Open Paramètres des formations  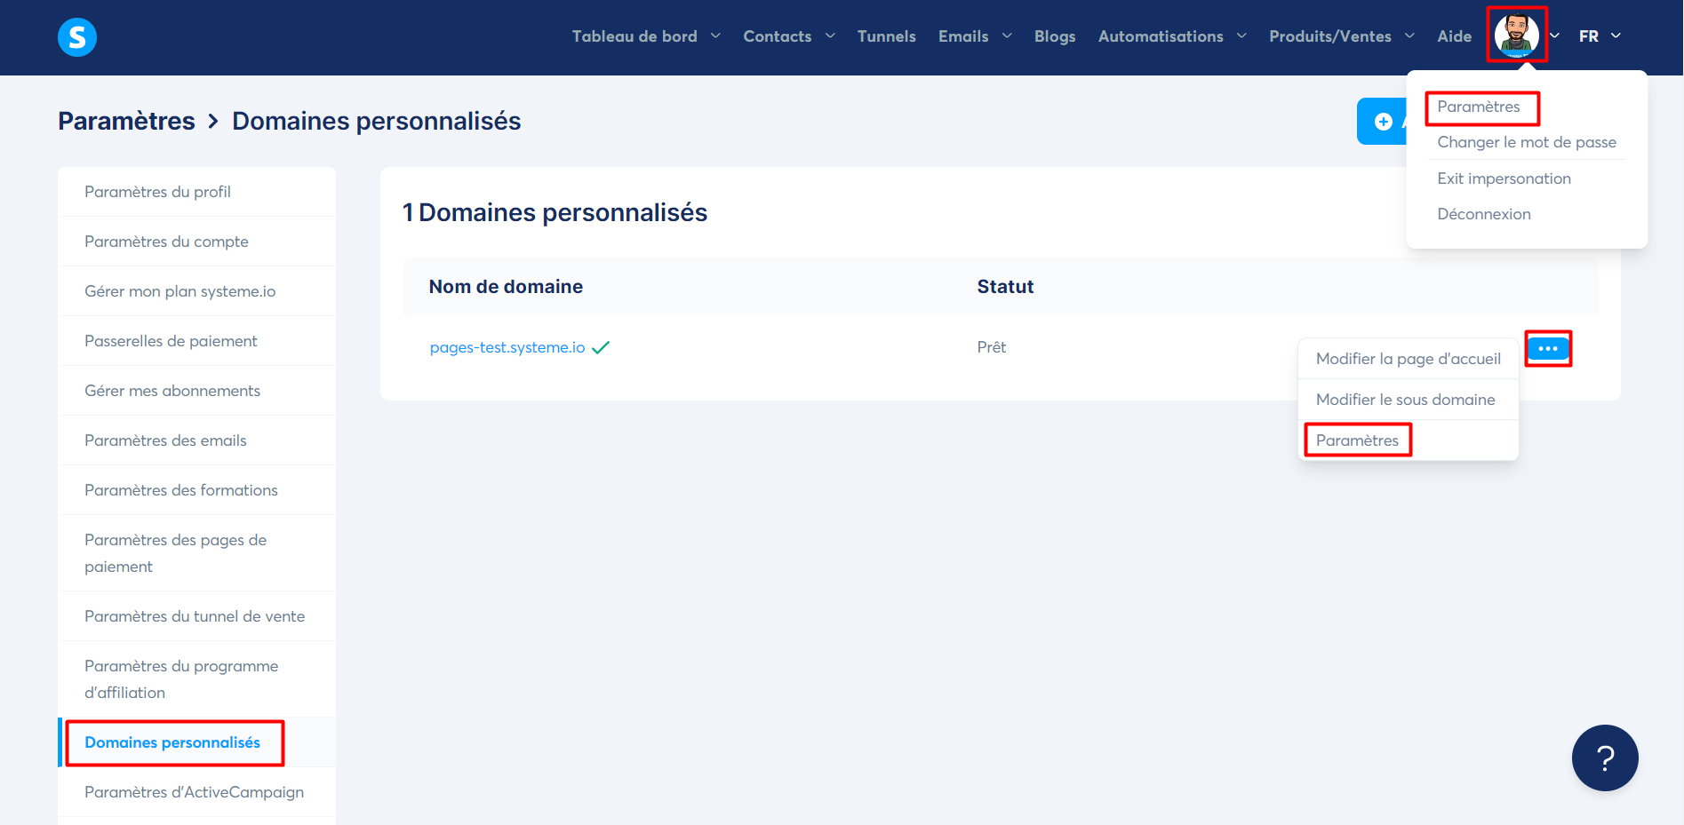(x=196, y=490)
